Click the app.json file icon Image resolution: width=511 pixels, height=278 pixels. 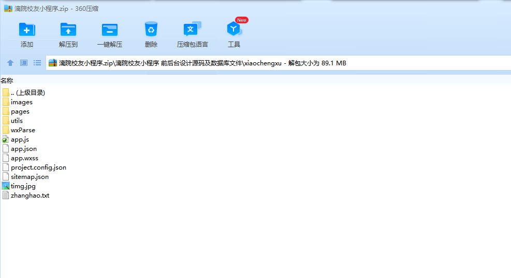(6, 148)
